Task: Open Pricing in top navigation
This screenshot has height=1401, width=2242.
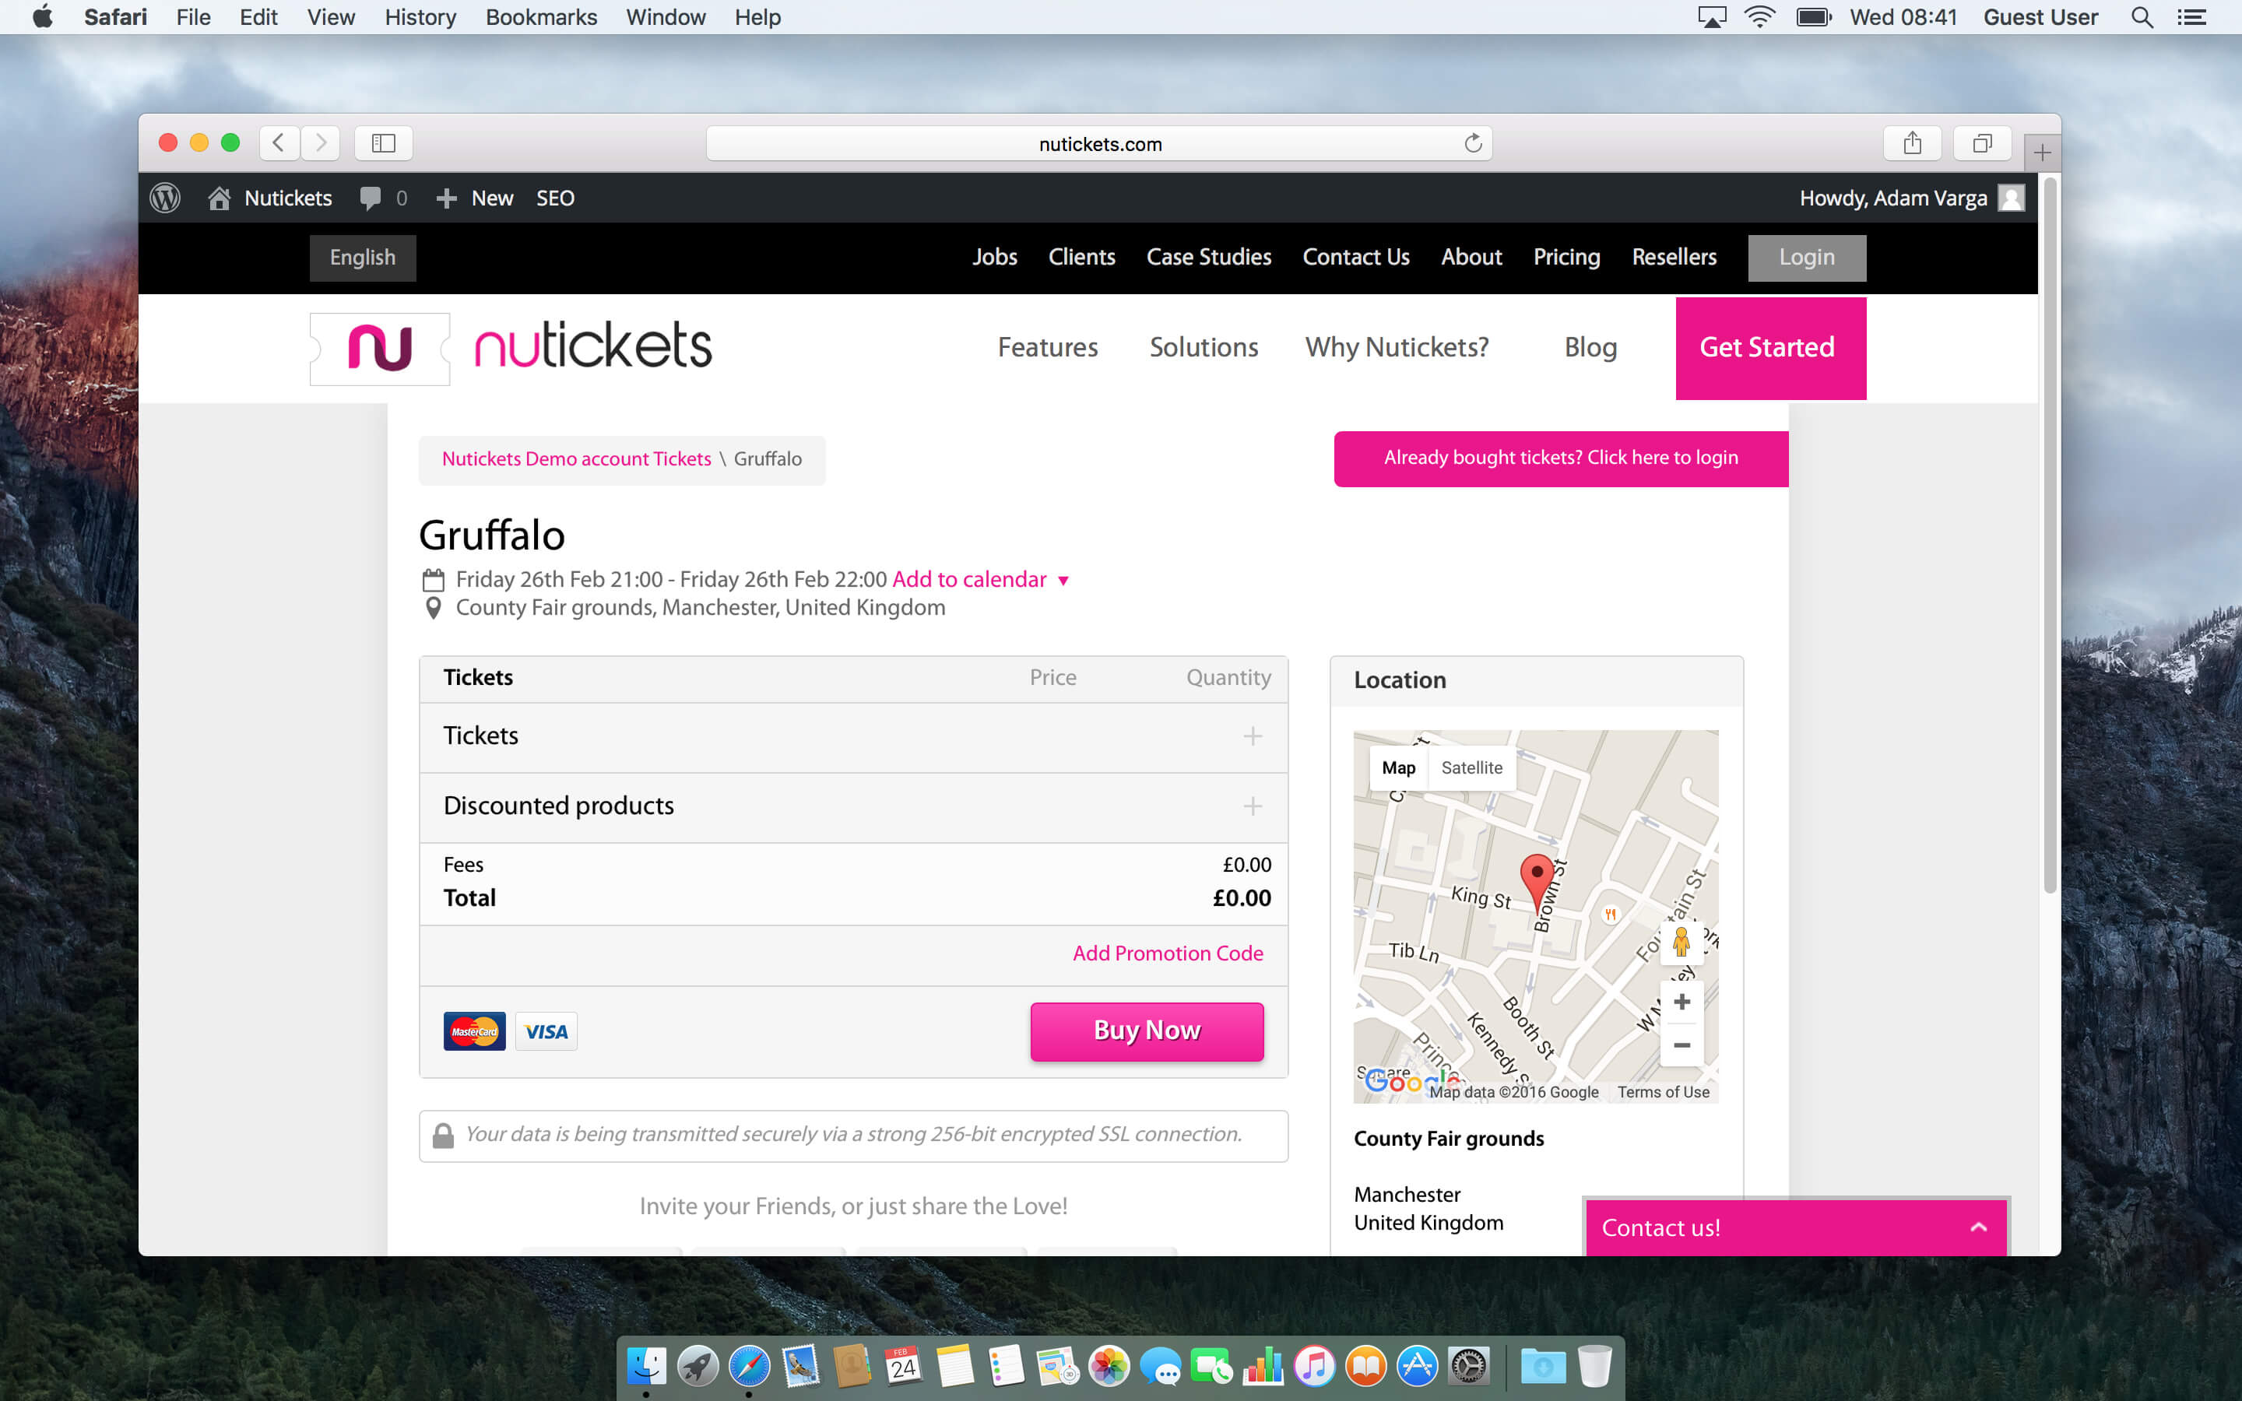Action: [1566, 257]
